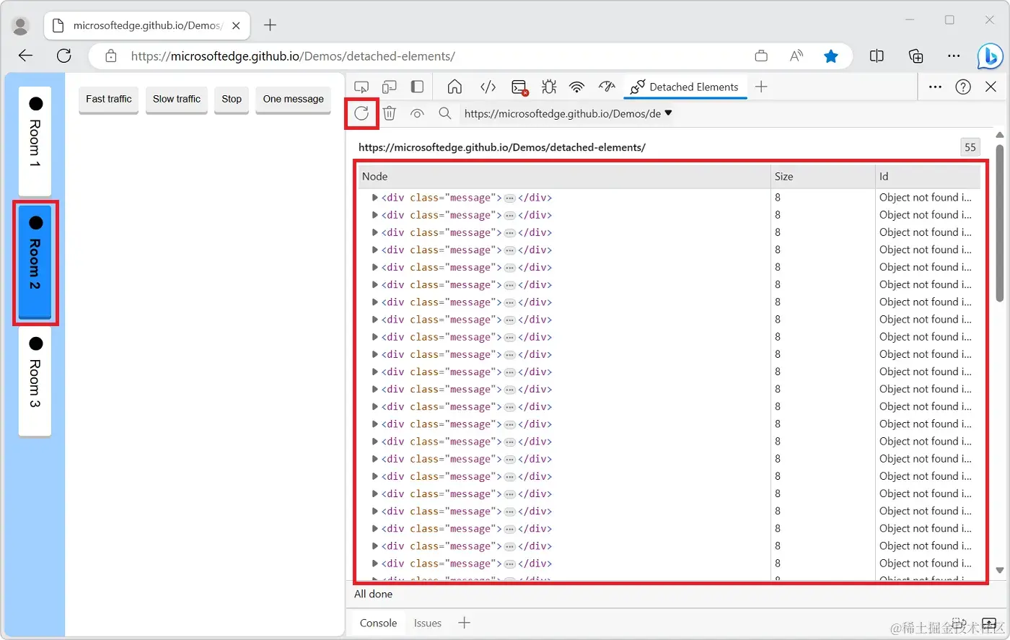Viewport: 1010px width, 640px height.
Task: Click the Slow traffic button
Action: point(177,100)
